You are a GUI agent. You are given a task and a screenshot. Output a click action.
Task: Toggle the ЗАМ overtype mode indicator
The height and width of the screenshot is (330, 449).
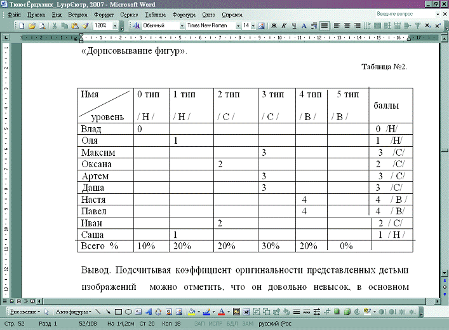coord(247,324)
